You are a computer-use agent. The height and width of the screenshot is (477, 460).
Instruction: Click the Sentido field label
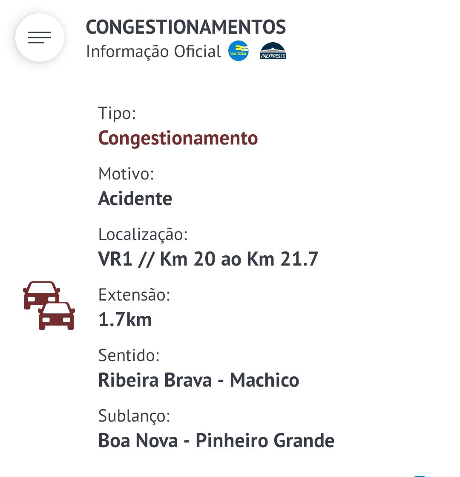coord(129,355)
